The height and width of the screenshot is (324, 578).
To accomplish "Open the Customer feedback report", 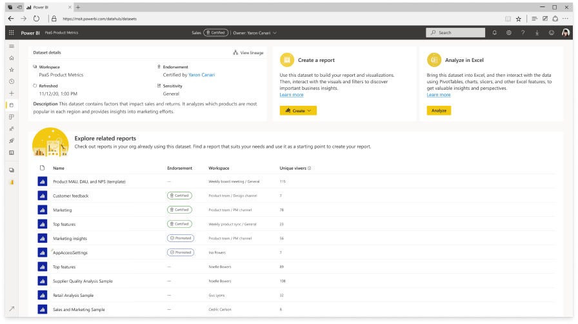I will [x=70, y=196].
